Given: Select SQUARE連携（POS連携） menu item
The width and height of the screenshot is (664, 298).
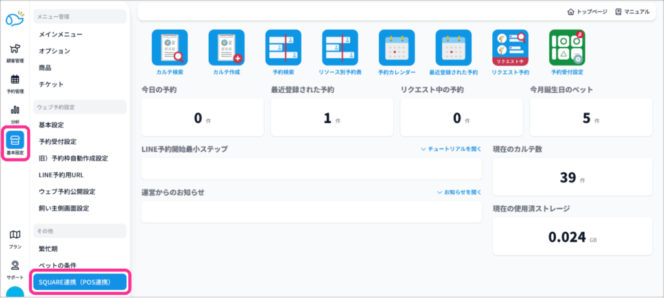Looking at the screenshot, I should pyautogui.click(x=79, y=282).
